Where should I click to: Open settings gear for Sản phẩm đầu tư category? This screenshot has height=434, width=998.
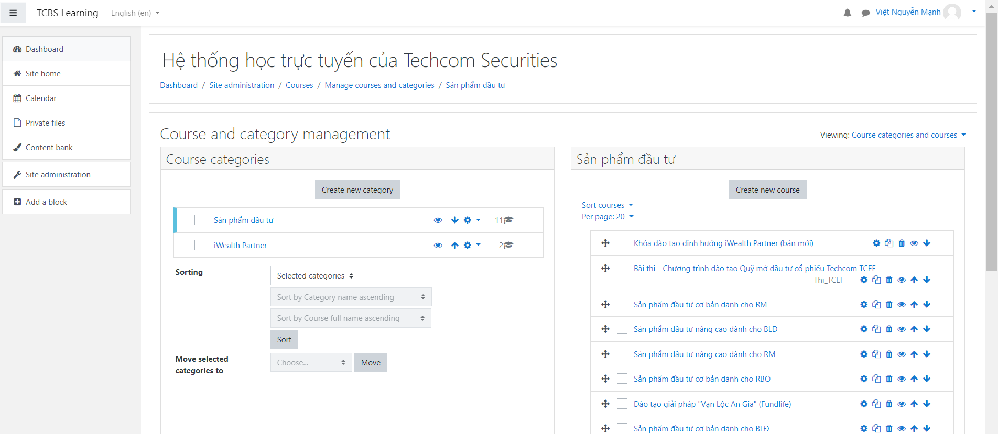468,220
